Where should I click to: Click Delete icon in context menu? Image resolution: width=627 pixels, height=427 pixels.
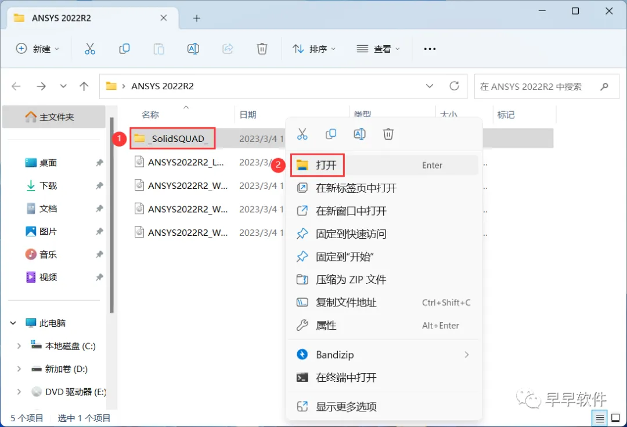point(388,134)
